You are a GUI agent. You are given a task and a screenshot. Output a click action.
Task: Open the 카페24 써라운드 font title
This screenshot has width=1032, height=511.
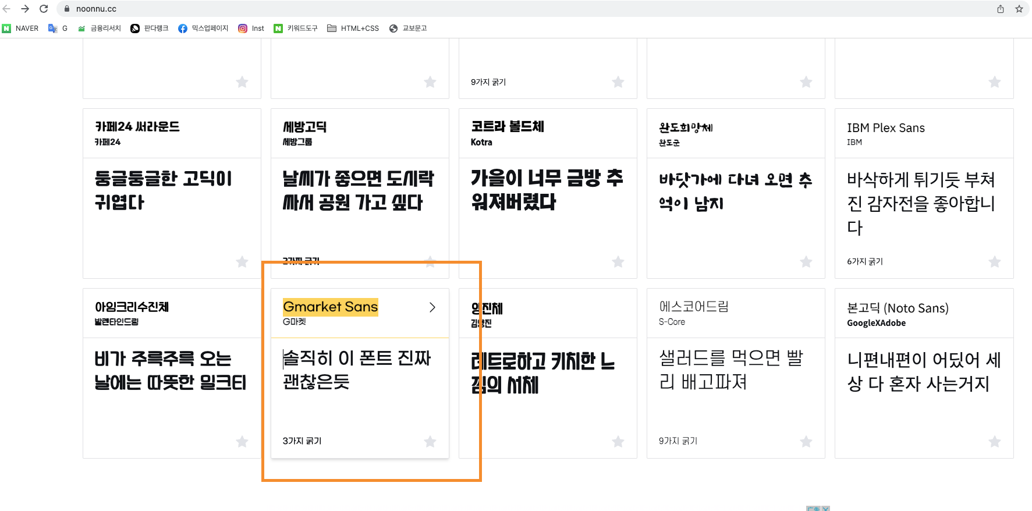click(x=137, y=127)
